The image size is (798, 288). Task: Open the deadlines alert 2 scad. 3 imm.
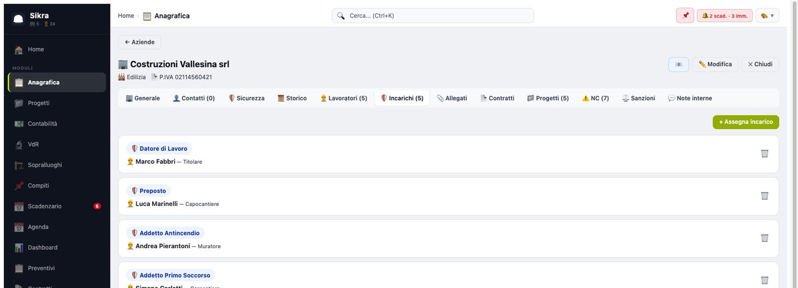(724, 15)
